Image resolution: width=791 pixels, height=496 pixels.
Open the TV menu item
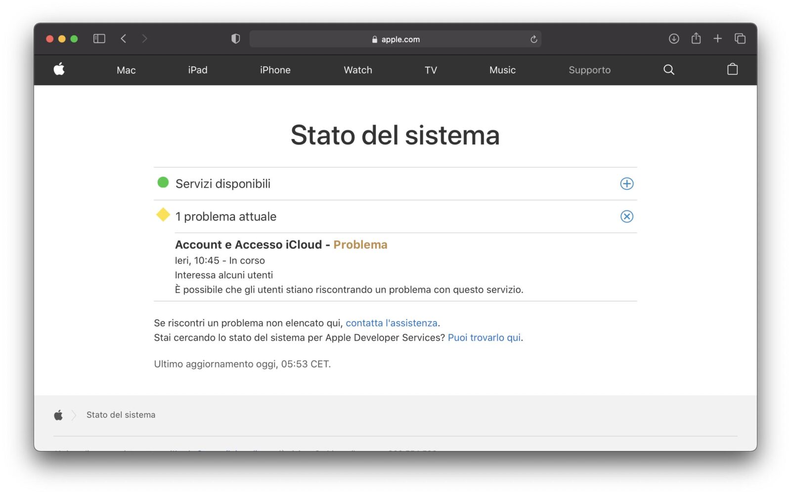click(431, 70)
